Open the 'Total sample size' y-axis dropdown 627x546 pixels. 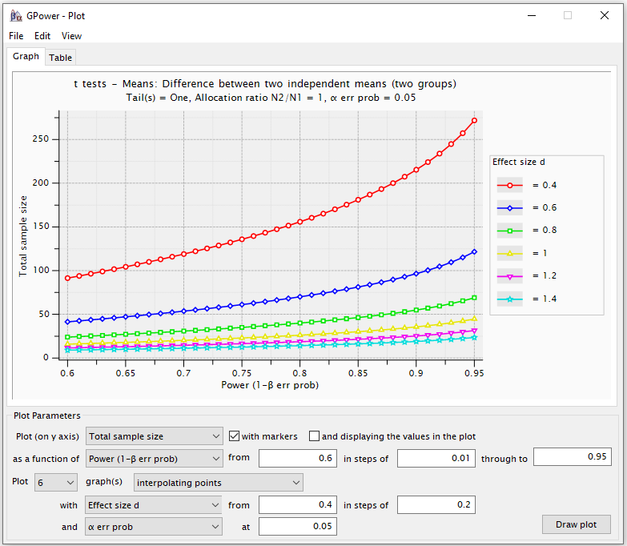coord(155,436)
